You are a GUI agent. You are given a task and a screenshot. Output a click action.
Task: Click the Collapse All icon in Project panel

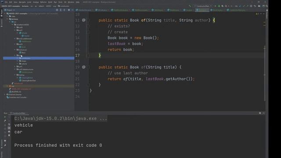[x=65, y=10]
